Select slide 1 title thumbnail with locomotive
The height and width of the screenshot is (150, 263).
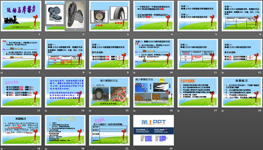click(x=21, y=16)
